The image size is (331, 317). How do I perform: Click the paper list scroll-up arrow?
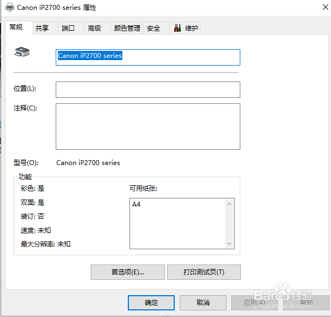[x=229, y=204]
